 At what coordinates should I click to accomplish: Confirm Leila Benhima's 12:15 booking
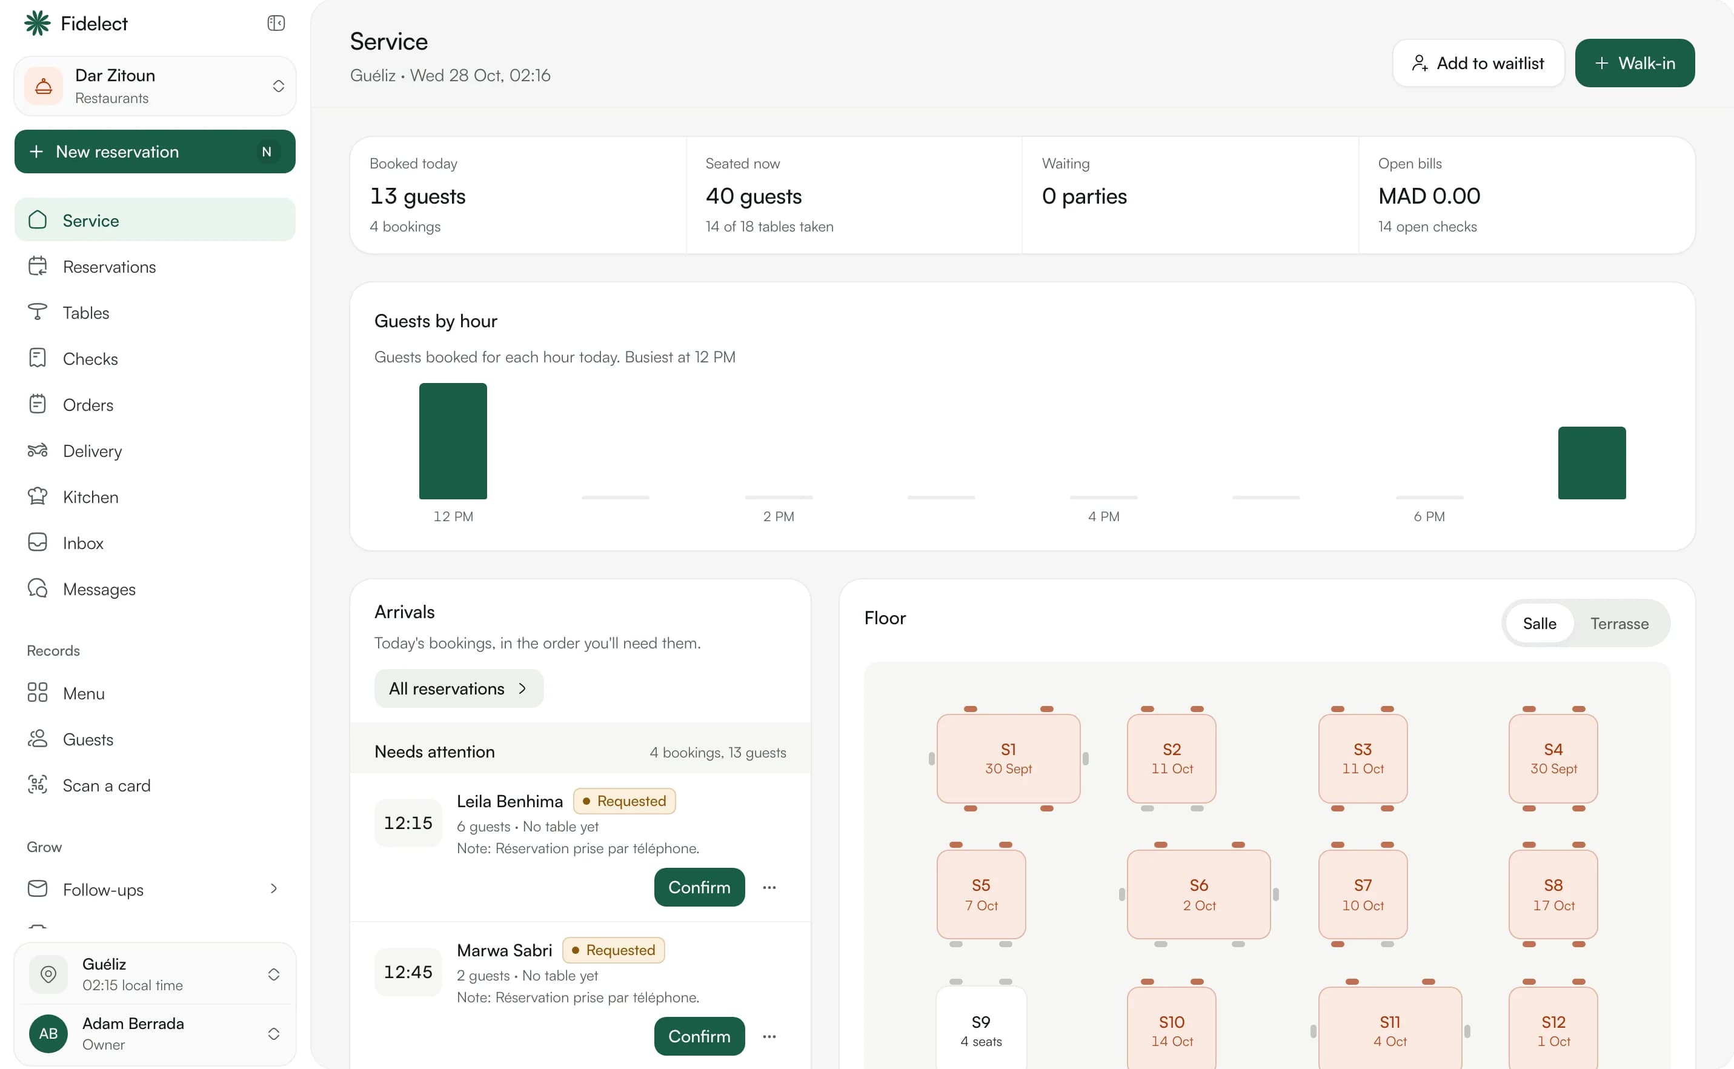(699, 887)
